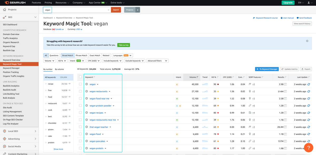Image resolution: width=316 pixels, height=155 pixels.
Task: Open Projects home icon in the sidebar
Action: (4, 9)
